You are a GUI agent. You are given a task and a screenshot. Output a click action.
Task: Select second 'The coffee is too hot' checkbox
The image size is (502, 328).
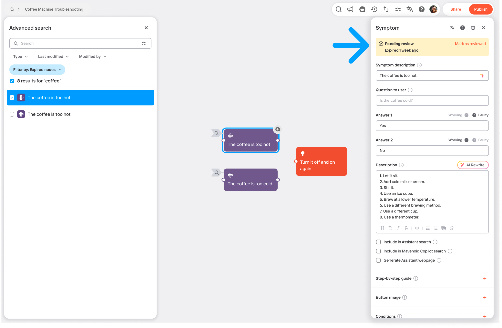[x=12, y=114]
